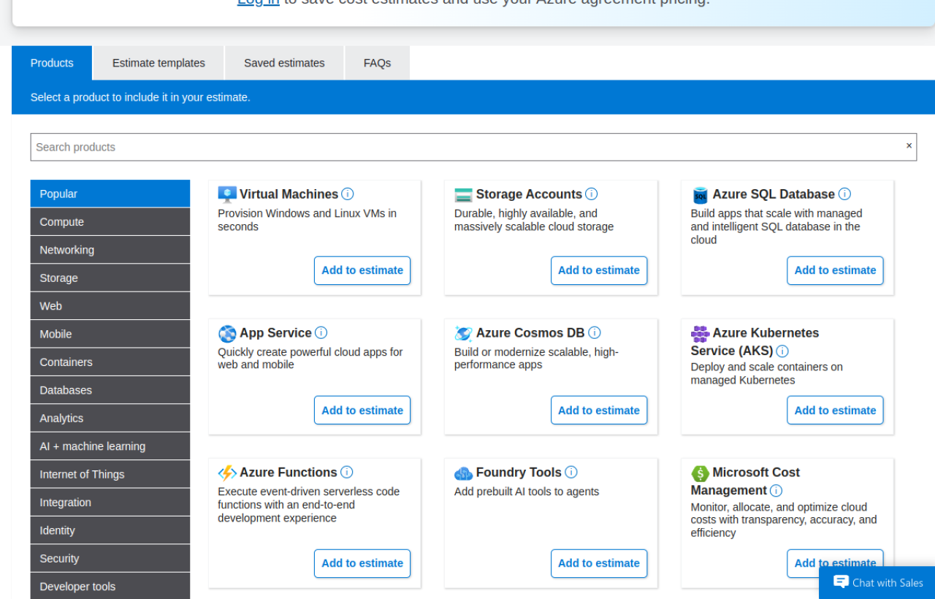Add Azure Cosmos DB to estimate
This screenshot has height=599, width=935.
pos(599,411)
